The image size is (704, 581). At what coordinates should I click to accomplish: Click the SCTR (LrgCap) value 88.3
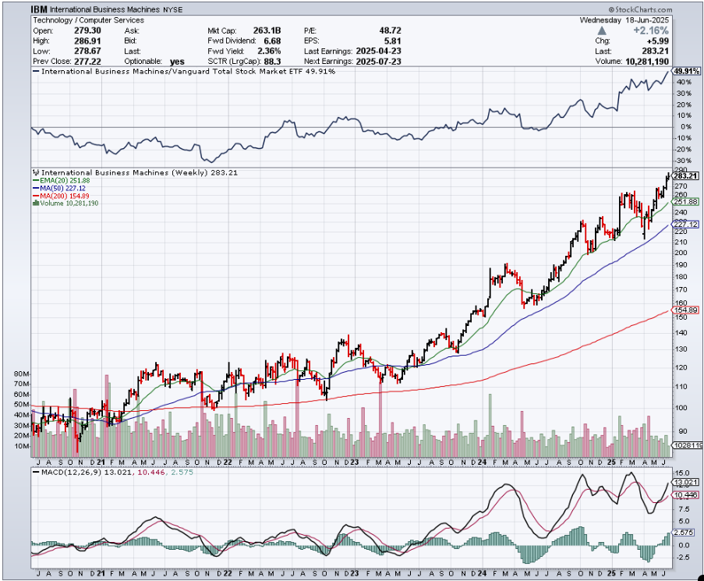click(x=273, y=62)
